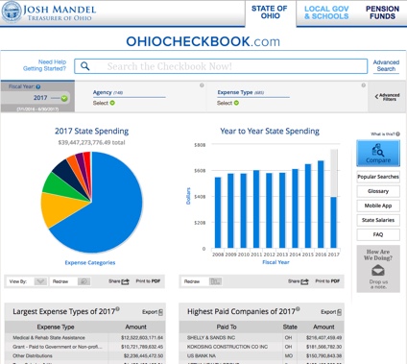Click the Popular Searches button

(378, 177)
